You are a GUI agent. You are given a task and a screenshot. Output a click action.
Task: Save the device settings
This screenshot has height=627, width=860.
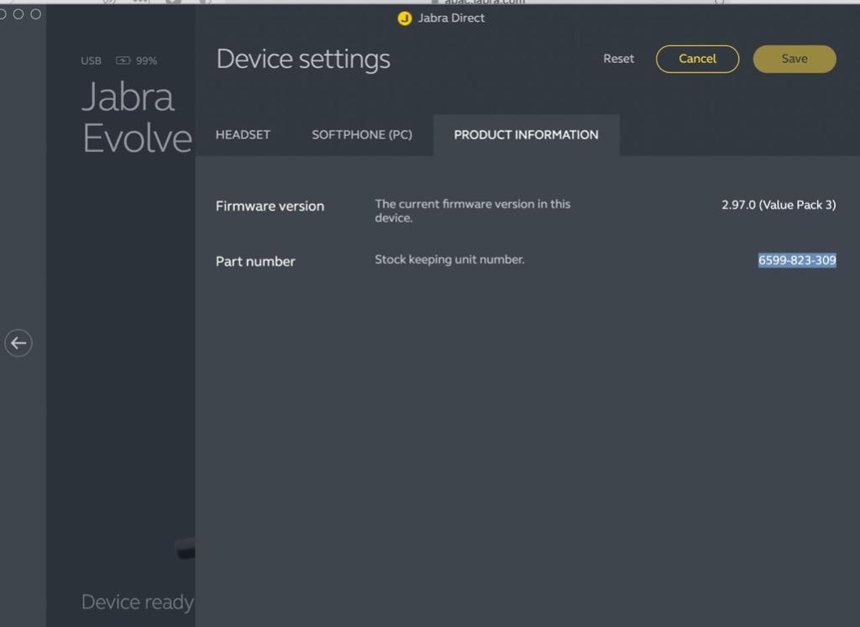point(794,59)
